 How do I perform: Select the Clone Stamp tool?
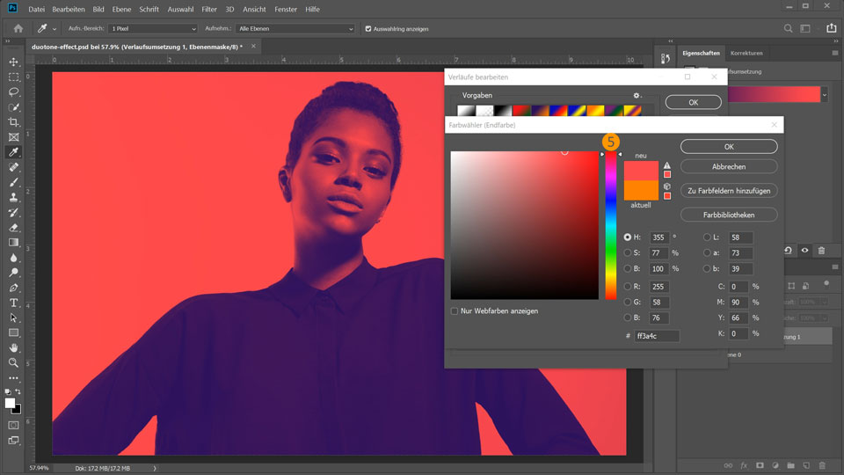point(14,198)
